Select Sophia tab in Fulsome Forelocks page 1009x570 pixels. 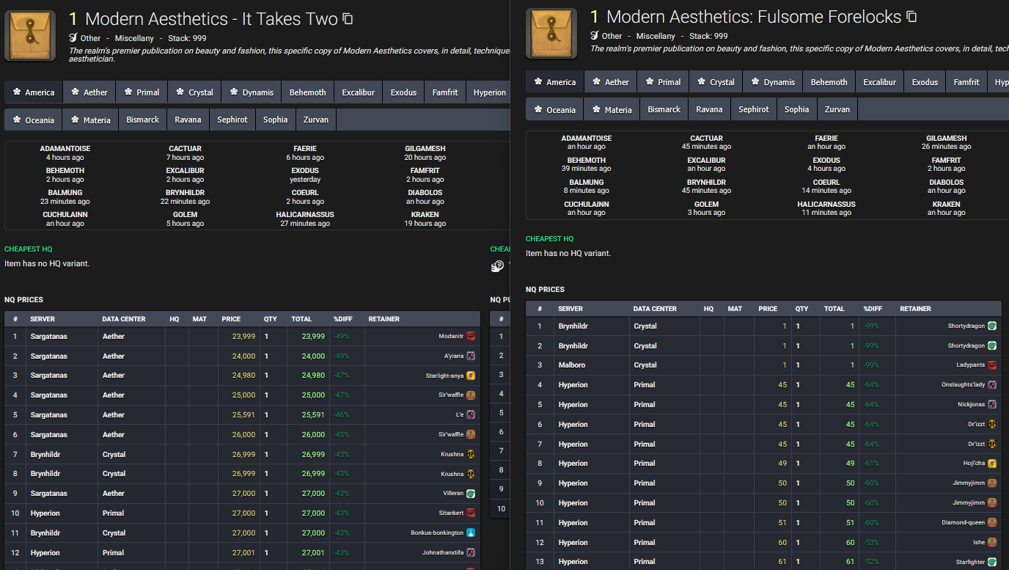click(x=797, y=109)
